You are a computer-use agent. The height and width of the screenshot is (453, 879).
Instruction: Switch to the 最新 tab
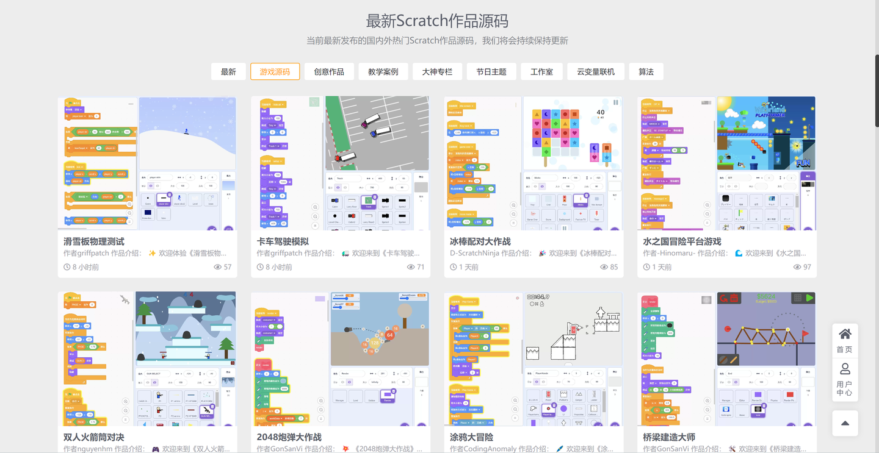pos(228,71)
